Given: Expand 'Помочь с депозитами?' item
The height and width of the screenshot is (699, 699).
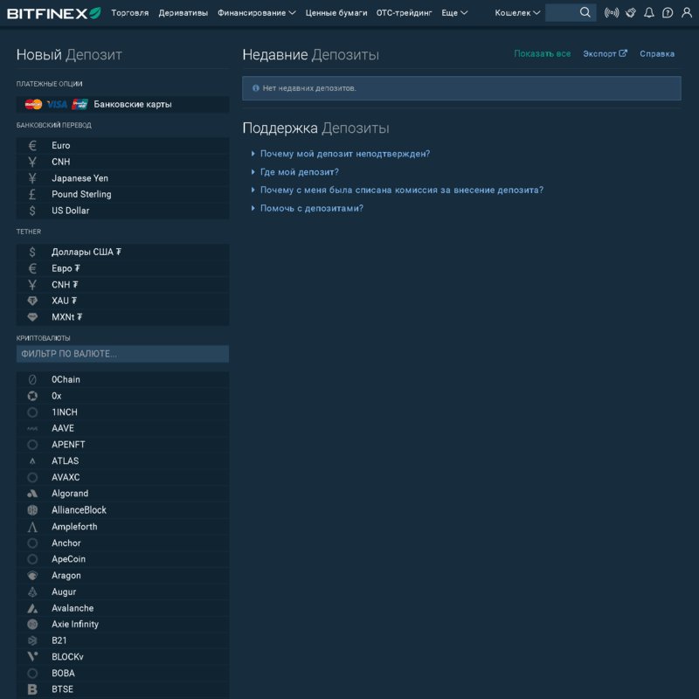Looking at the screenshot, I should click(311, 208).
